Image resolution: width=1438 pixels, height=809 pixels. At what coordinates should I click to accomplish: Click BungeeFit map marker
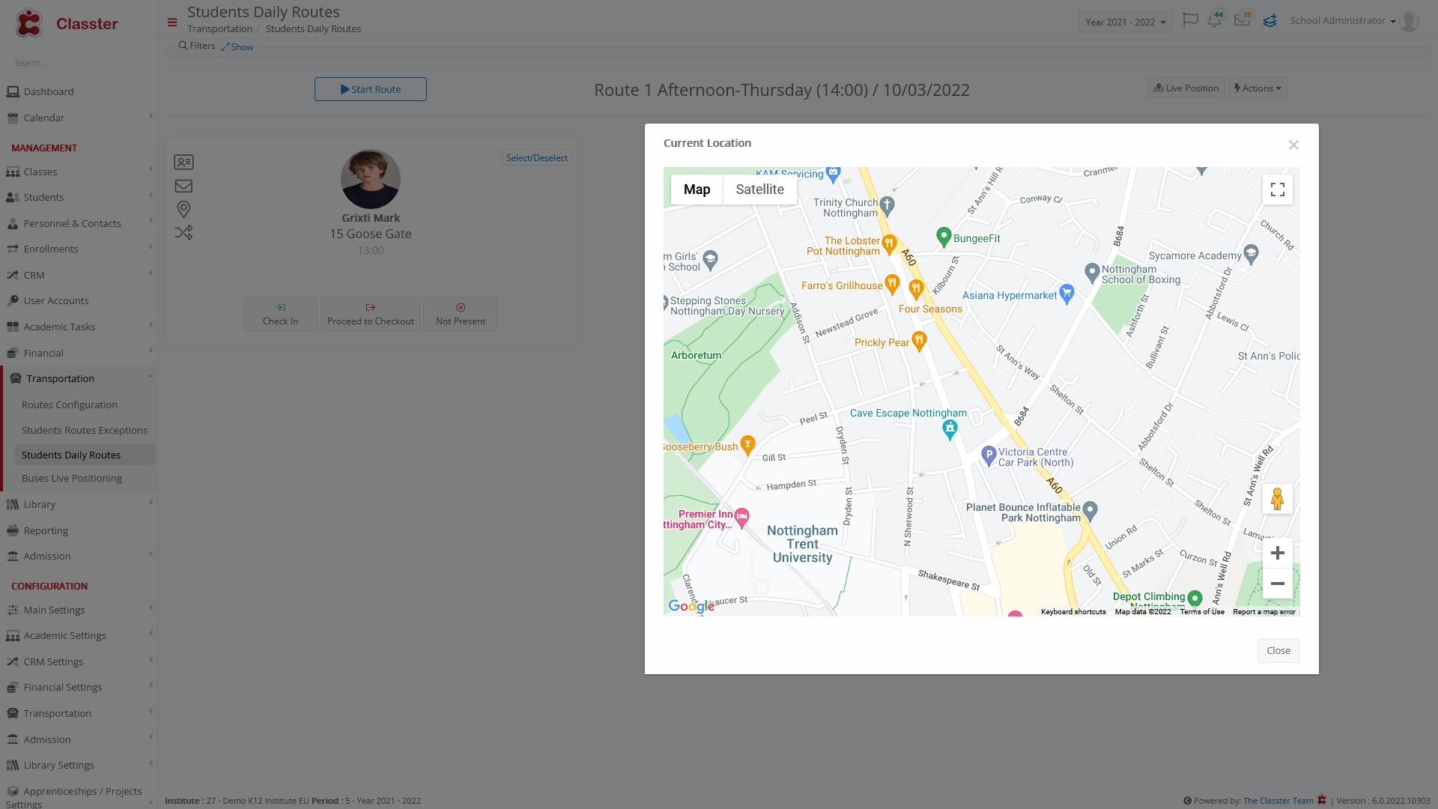944,237
